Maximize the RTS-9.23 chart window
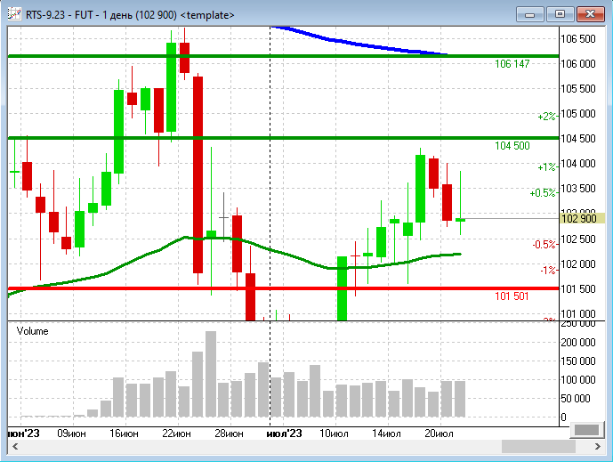The height and width of the screenshot is (462, 613). [x=560, y=14]
